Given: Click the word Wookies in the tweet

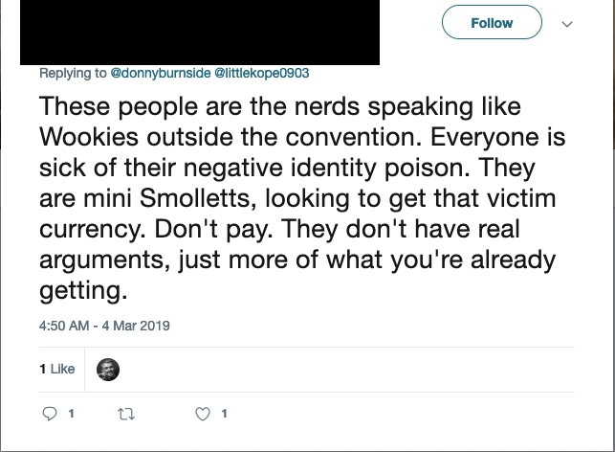Looking at the screenshot, I should click(x=89, y=137).
